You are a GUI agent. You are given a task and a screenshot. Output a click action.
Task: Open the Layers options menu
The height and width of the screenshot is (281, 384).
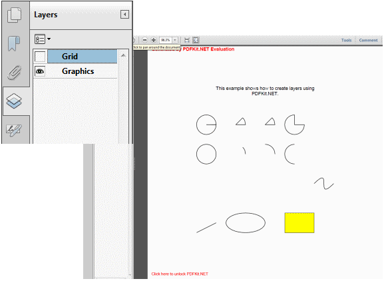pyautogui.click(x=43, y=39)
